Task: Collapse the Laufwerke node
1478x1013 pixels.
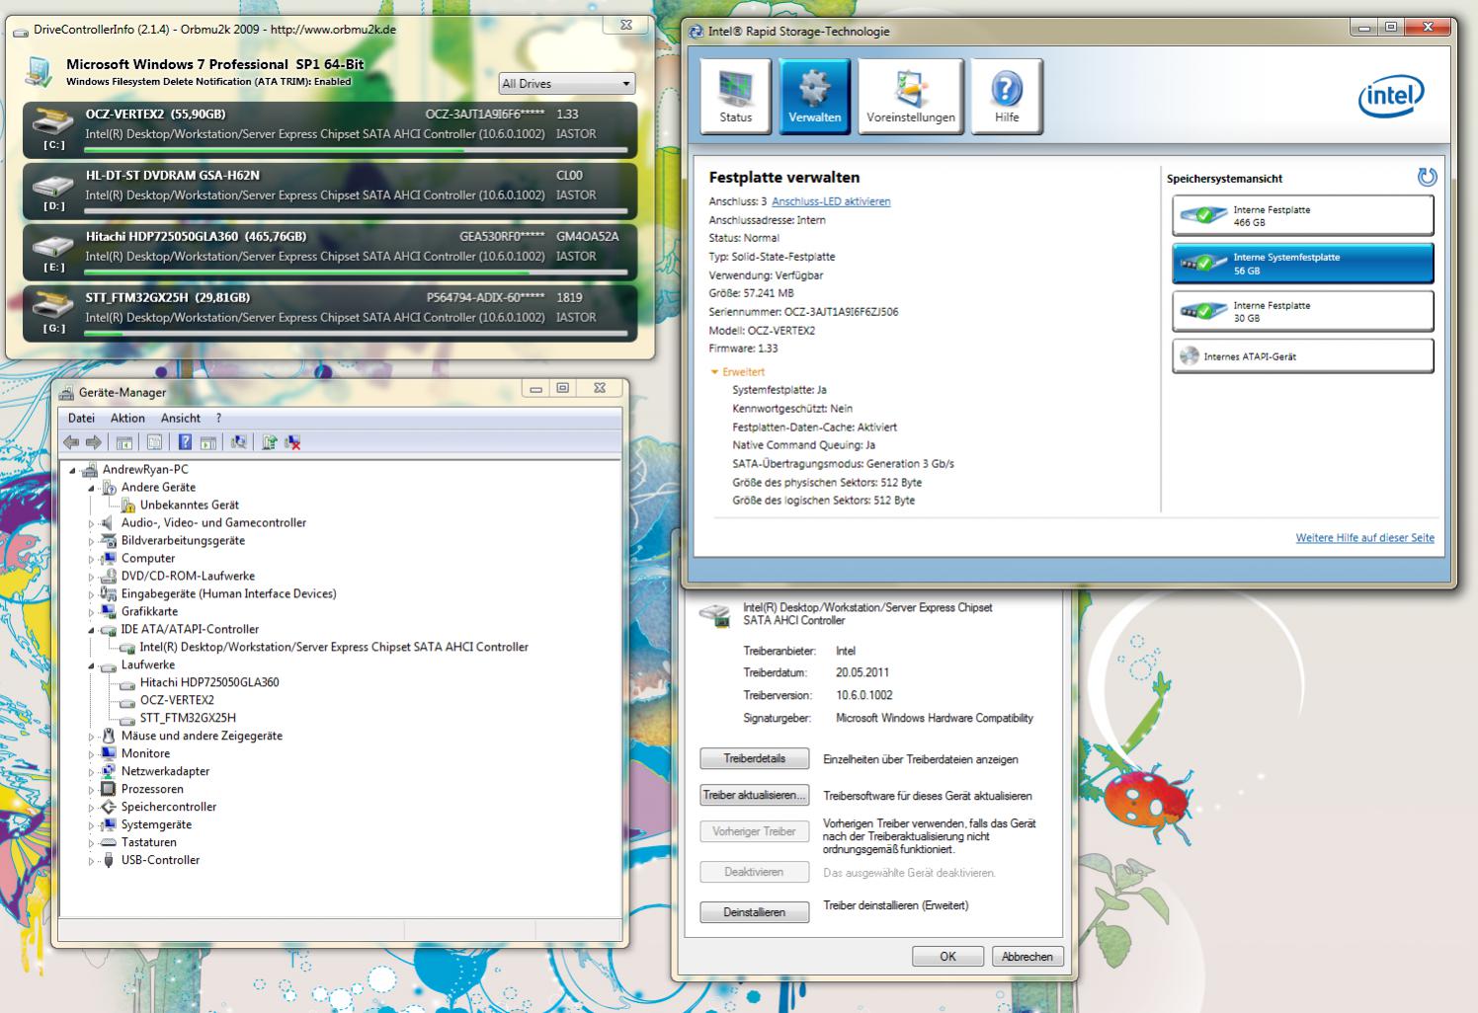Action: tap(92, 666)
